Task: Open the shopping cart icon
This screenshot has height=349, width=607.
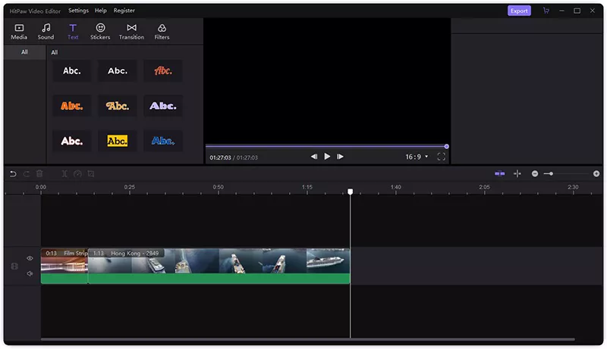Action: pos(546,11)
